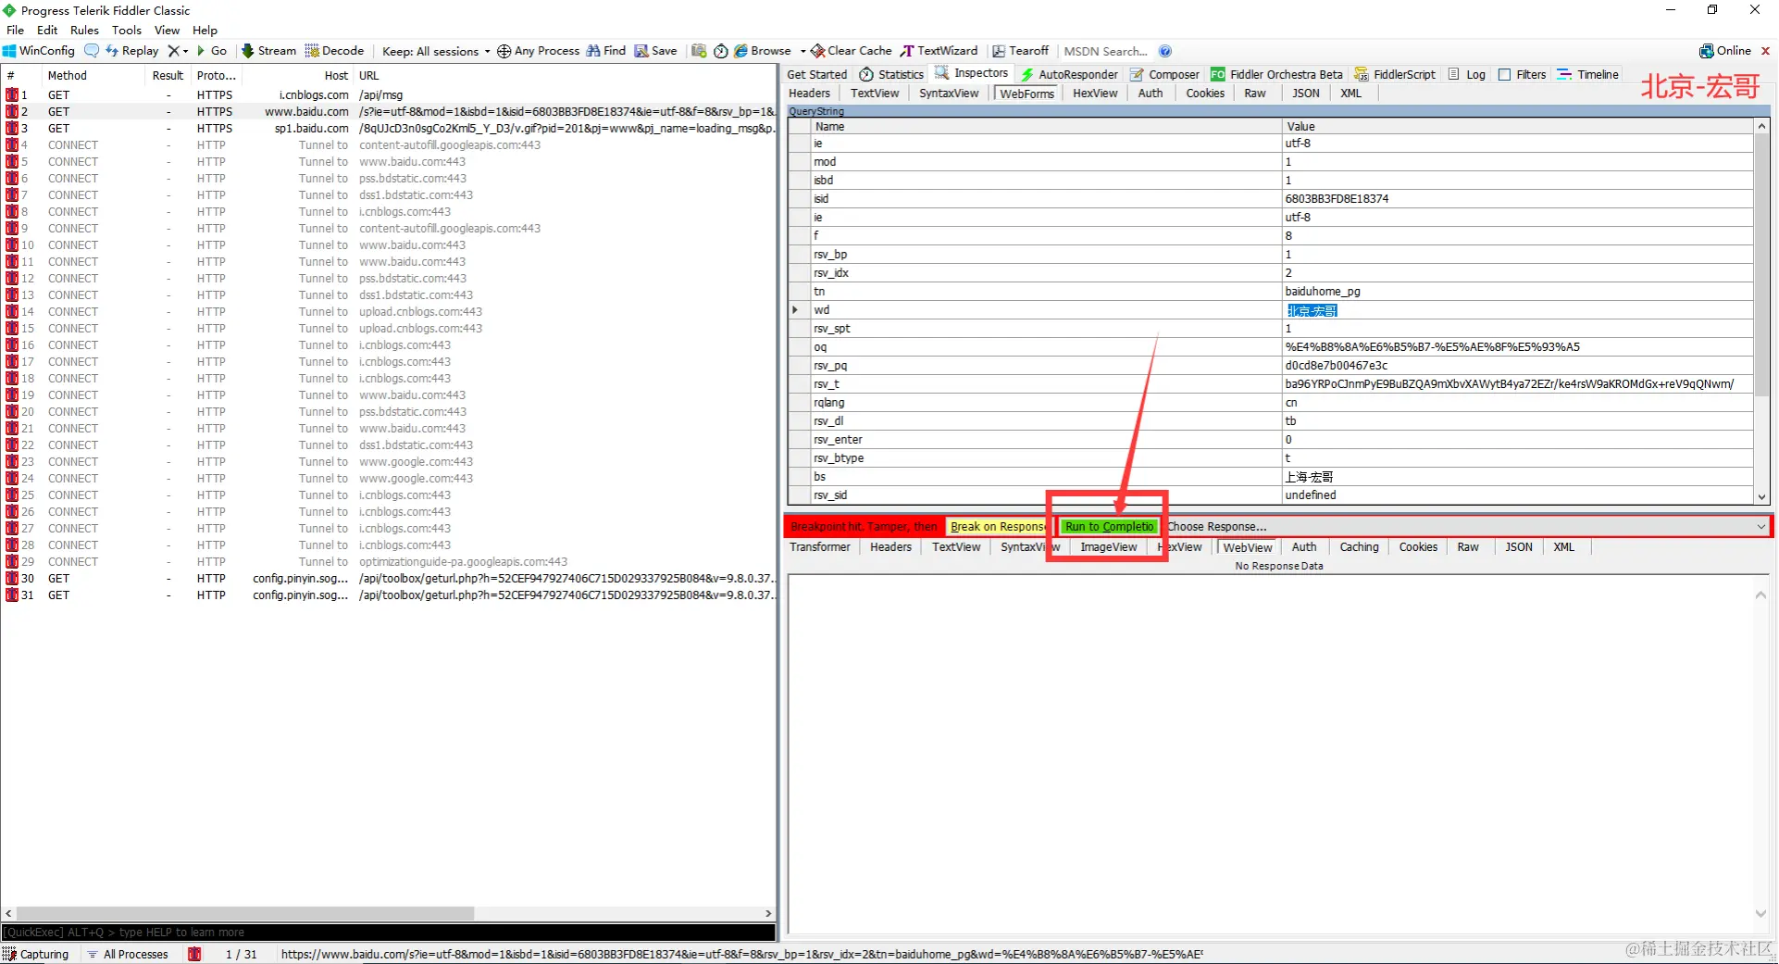This screenshot has height=964, width=1779.
Task: Open the Timeline tab
Action: coord(1588,74)
